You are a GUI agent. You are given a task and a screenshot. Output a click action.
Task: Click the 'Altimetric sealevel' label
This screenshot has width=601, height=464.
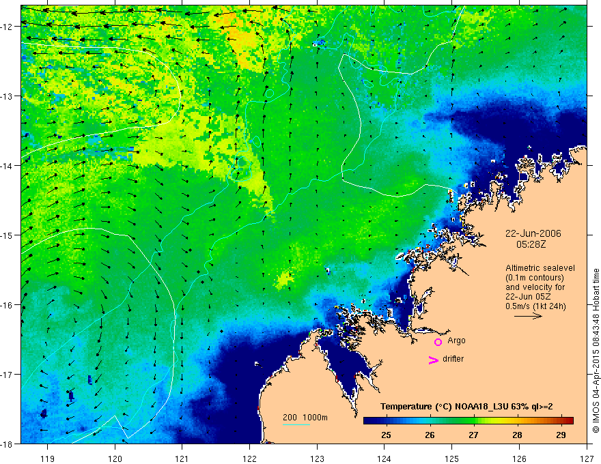[540, 268]
